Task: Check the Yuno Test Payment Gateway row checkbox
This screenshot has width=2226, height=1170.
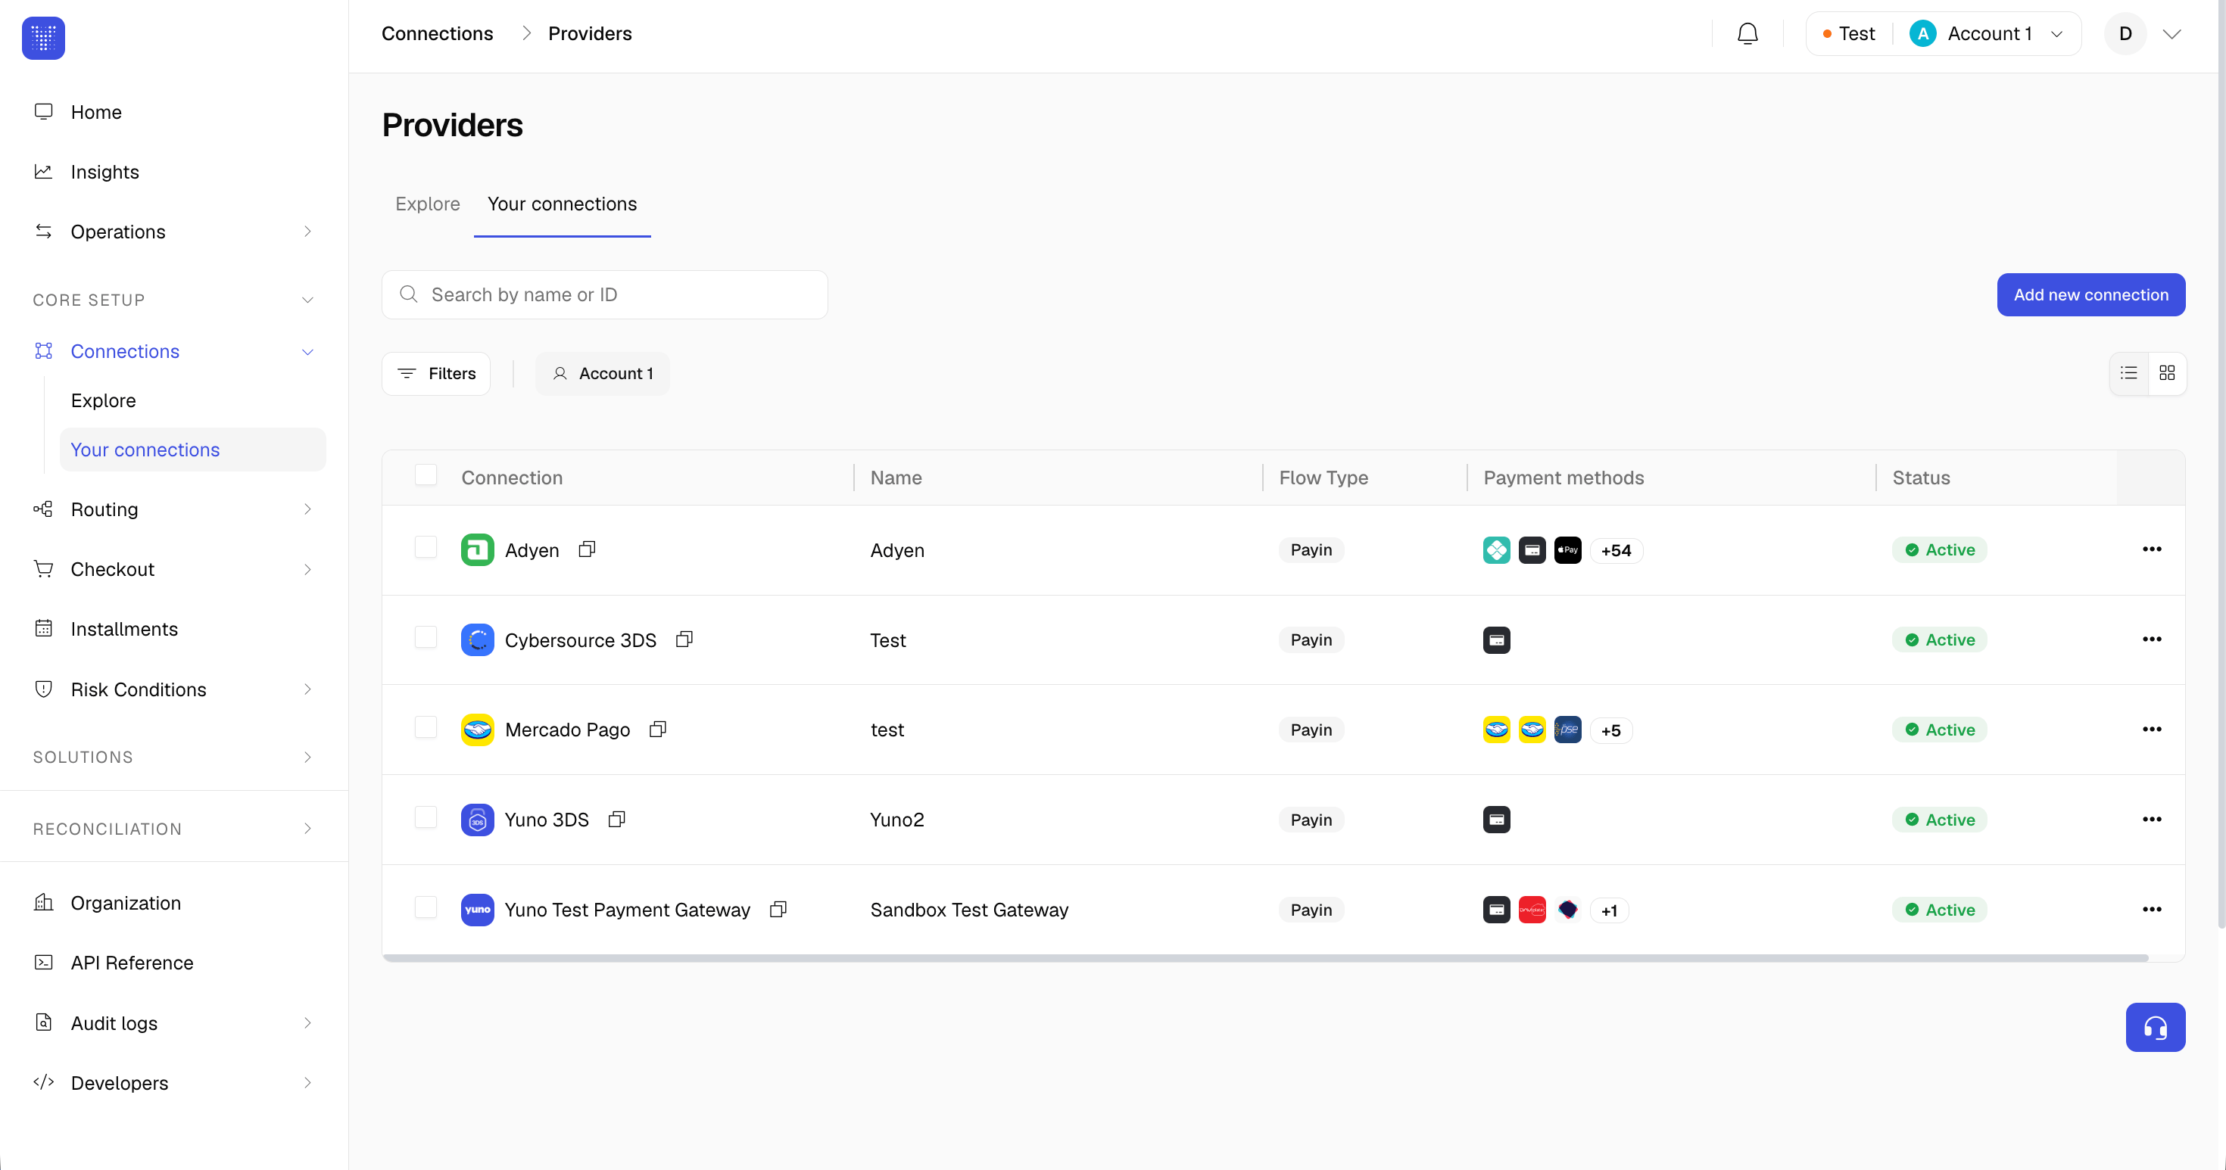Action: 426,907
